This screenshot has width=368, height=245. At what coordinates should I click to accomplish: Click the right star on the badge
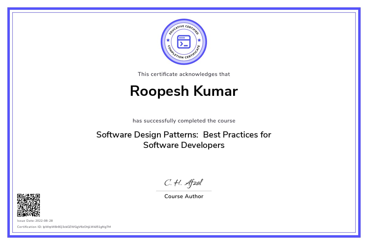coord(199,40)
